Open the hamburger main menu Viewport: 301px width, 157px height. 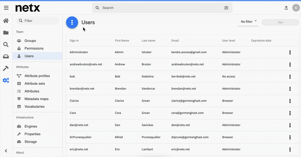pos(6,8)
